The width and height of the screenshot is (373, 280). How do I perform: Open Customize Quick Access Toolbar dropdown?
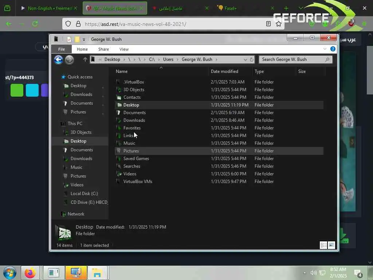[84, 39]
